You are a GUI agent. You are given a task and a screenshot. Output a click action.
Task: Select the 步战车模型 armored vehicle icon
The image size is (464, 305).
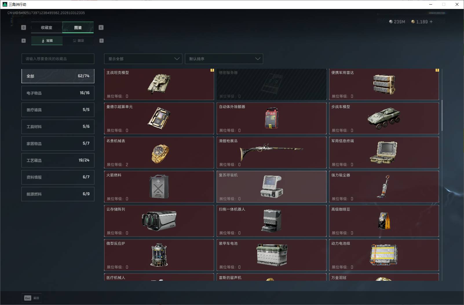pos(384,118)
